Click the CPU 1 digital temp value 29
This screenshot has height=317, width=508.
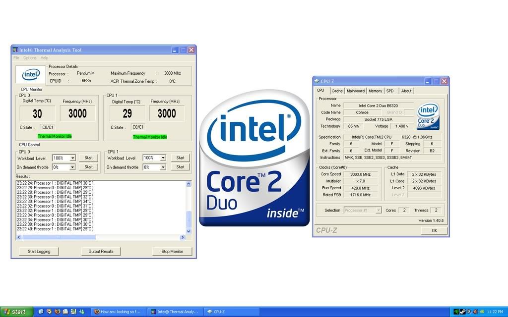127,113
